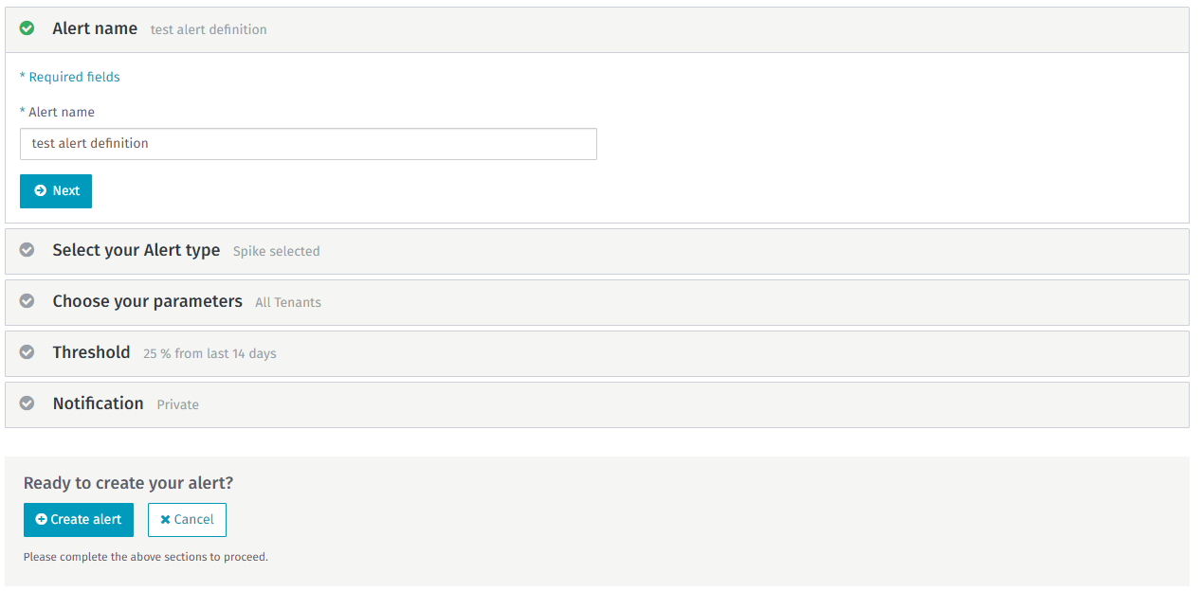Collapse the Alert name section heading

pyautogui.click(x=95, y=28)
